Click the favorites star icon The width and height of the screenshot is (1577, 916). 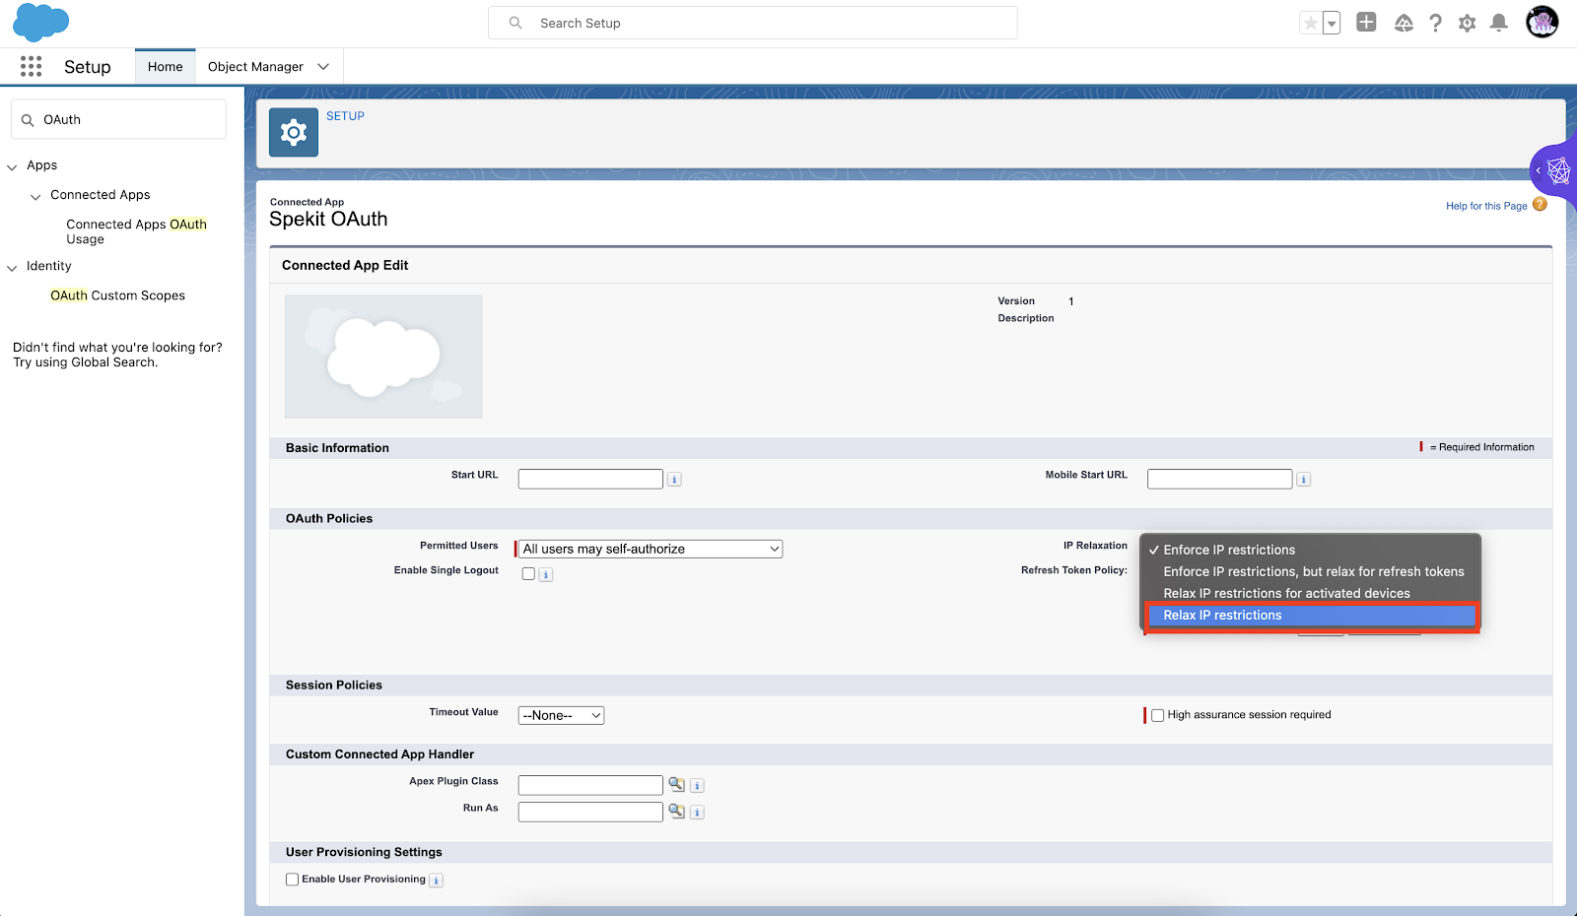1310,23
